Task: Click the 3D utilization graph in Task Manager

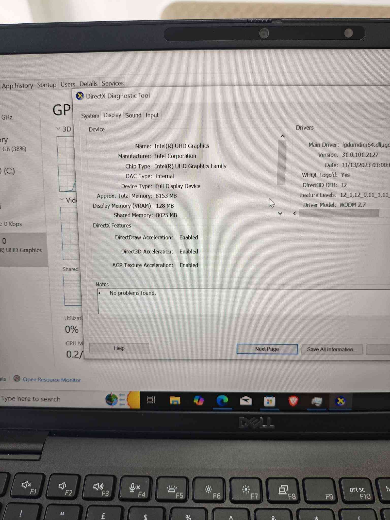Action: click(x=67, y=164)
